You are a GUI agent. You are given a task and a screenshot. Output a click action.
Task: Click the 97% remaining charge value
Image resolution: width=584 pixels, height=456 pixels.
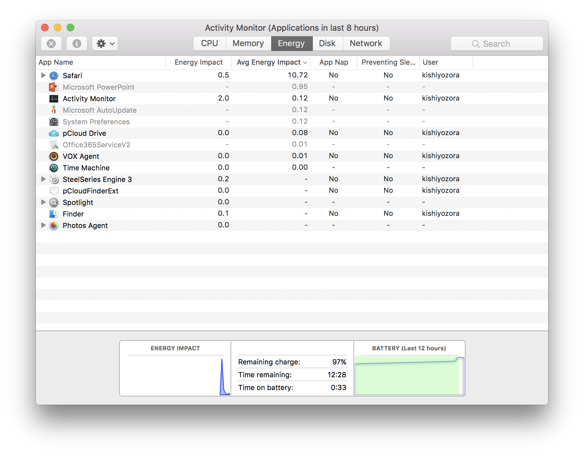(339, 362)
